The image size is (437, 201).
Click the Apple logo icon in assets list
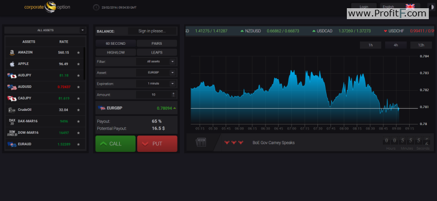click(12, 64)
